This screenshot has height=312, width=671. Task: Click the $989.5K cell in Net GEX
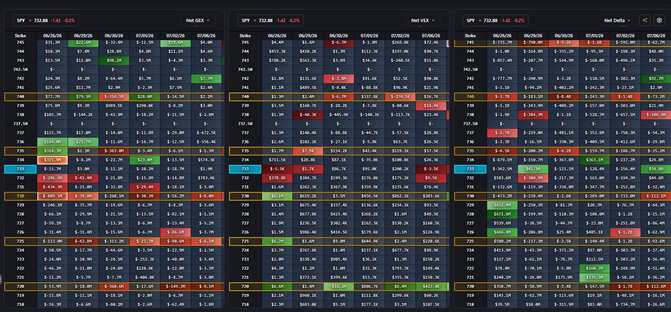pos(114,105)
